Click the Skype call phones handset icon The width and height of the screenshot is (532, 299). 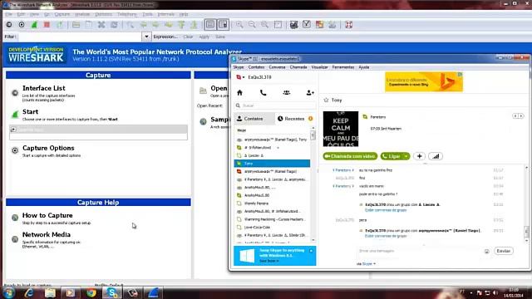[x=264, y=92]
